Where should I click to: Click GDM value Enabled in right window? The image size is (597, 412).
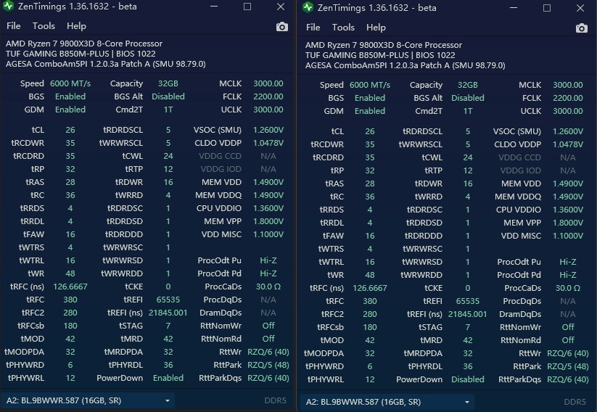coord(370,111)
